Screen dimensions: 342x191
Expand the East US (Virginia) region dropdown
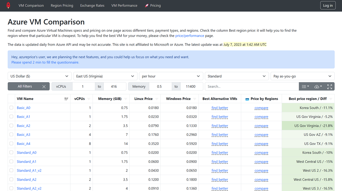point(105,76)
